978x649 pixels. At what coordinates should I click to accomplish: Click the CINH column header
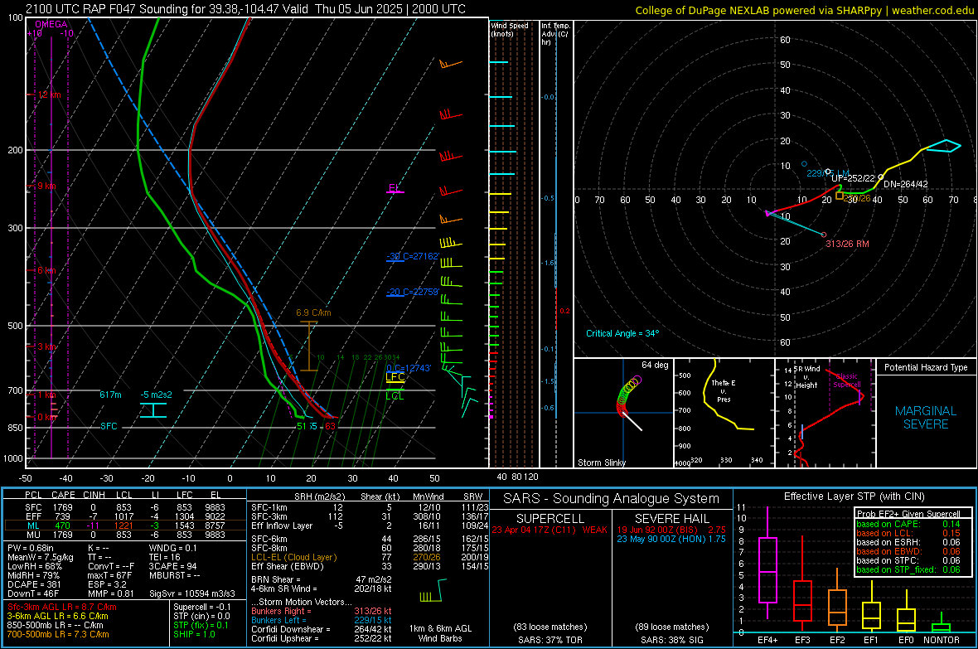94,495
